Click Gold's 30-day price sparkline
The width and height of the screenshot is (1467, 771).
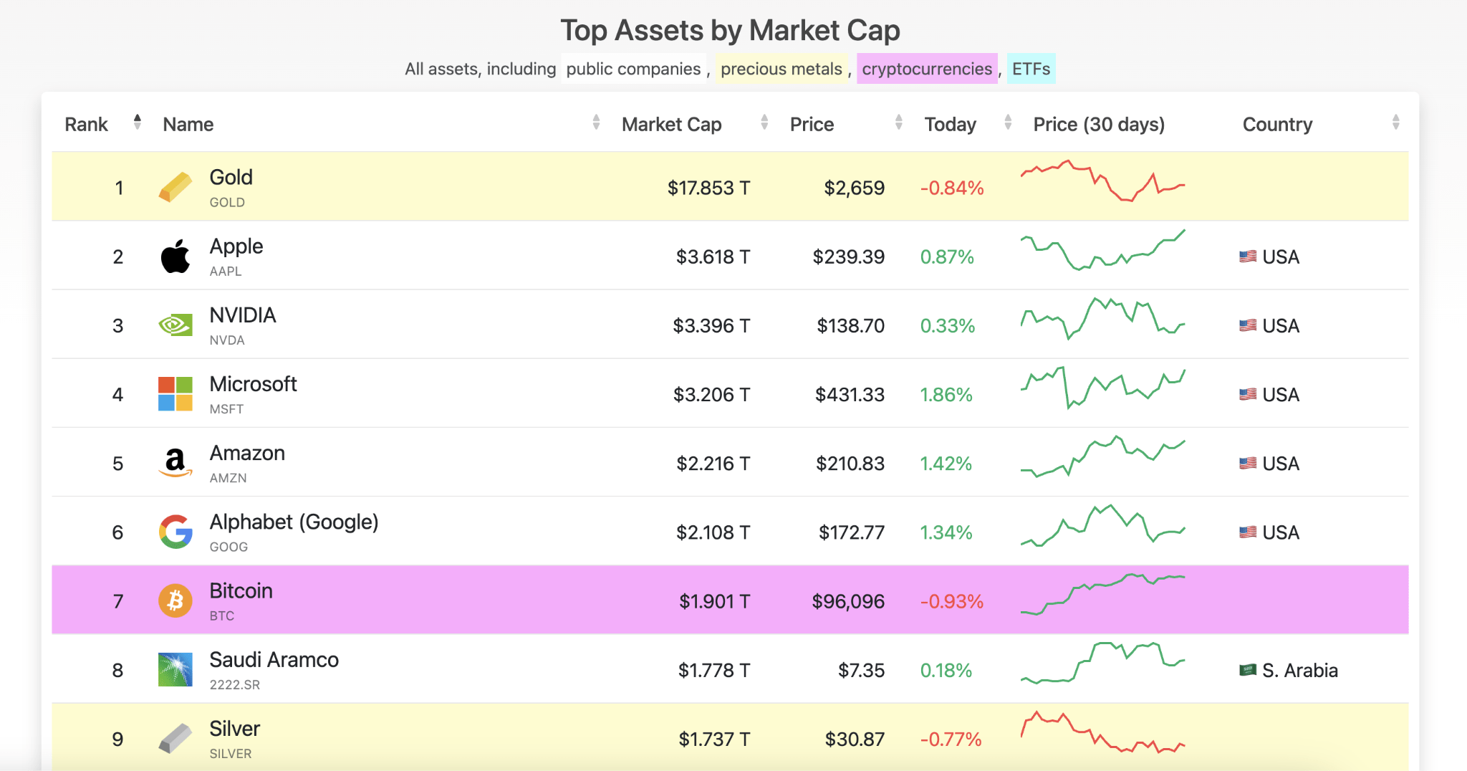pyautogui.click(x=1103, y=186)
